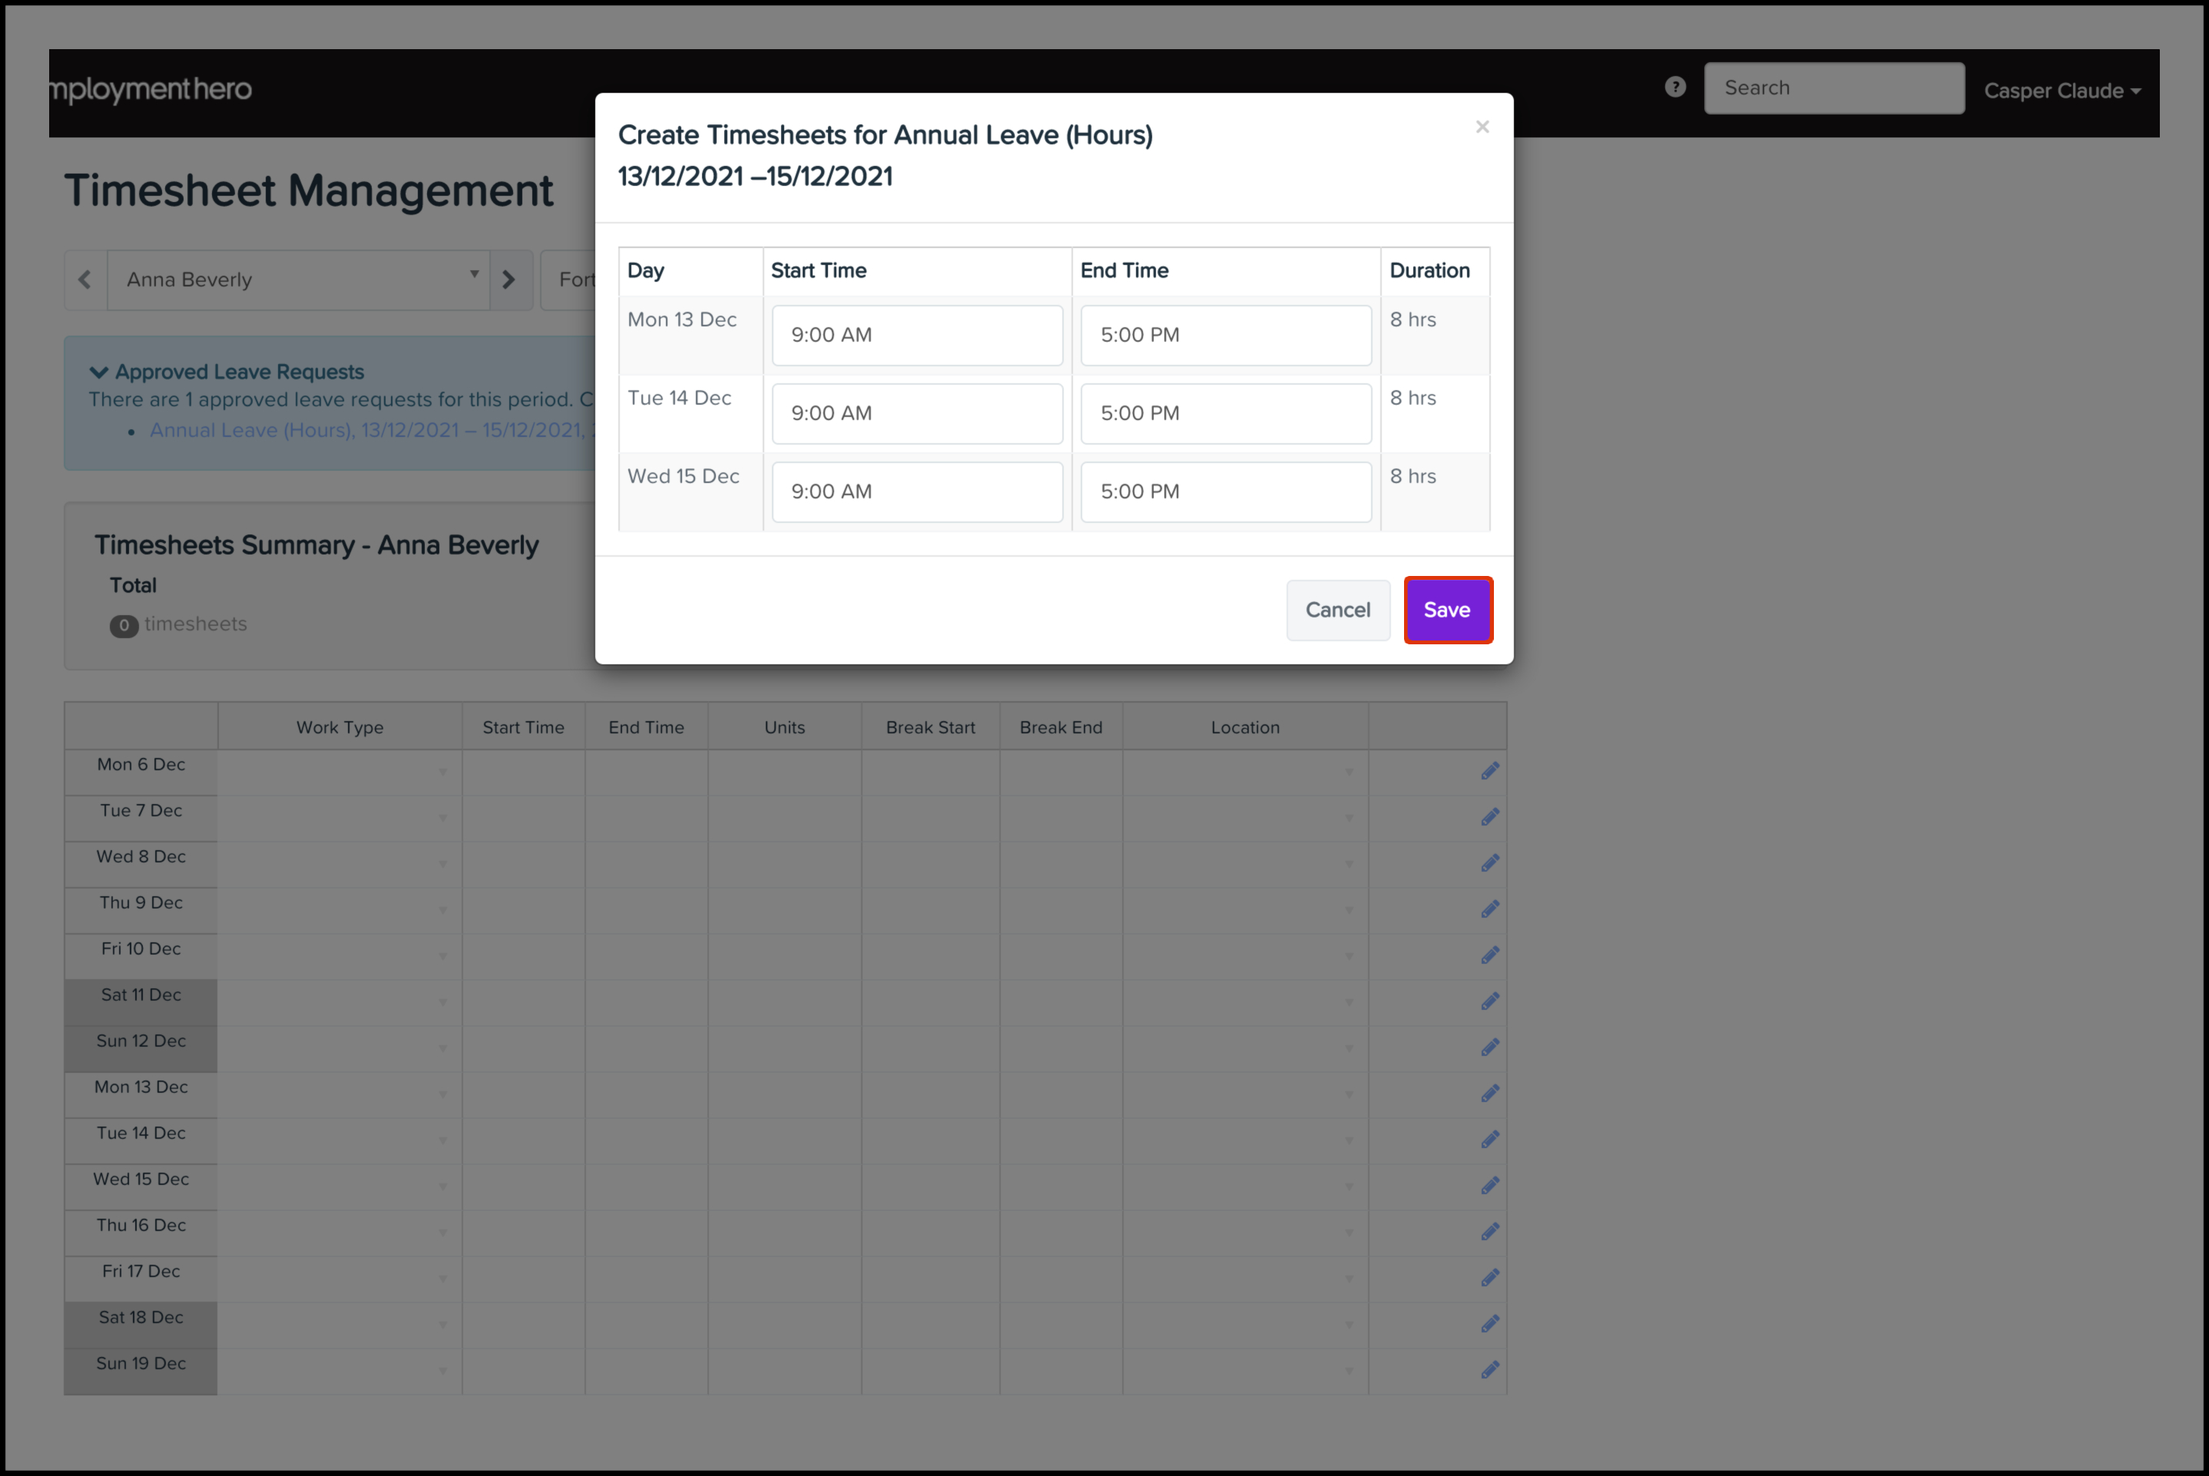Click the pencil icon for Tue 7 Dec

1489,817
